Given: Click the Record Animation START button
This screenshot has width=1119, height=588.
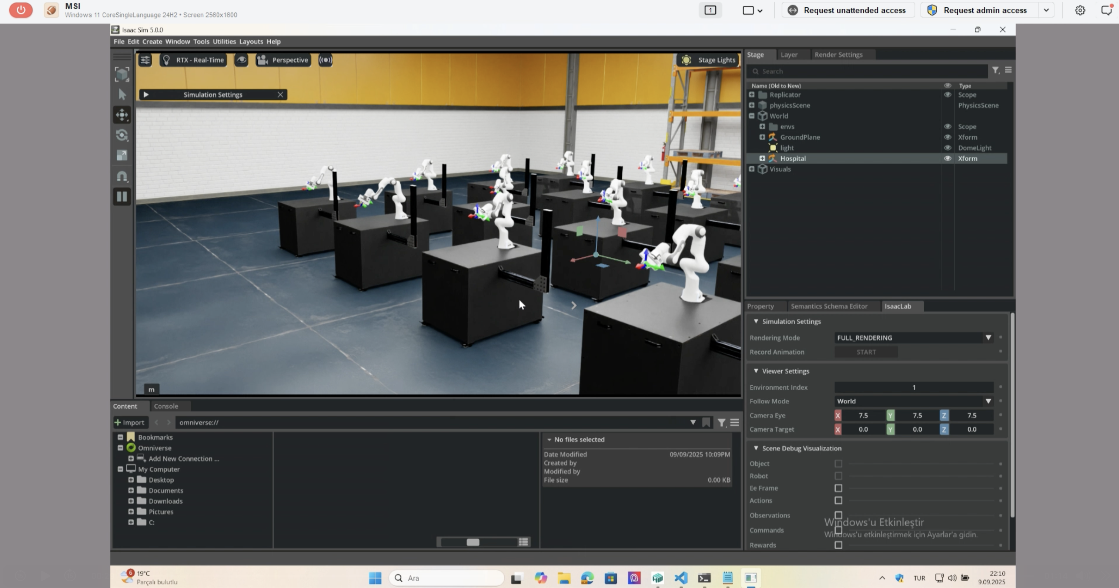Looking at the screenshot, I should (x=866, y=352).
